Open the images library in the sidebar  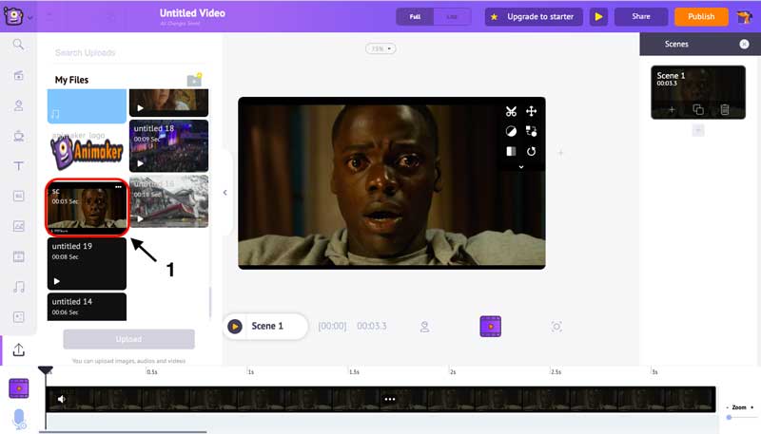(18, 226)
